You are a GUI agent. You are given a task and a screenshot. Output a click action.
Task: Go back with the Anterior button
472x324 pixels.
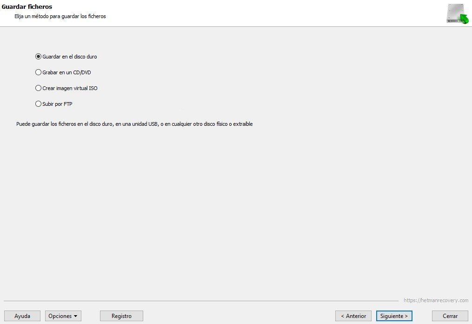click(x=353, y=316)
